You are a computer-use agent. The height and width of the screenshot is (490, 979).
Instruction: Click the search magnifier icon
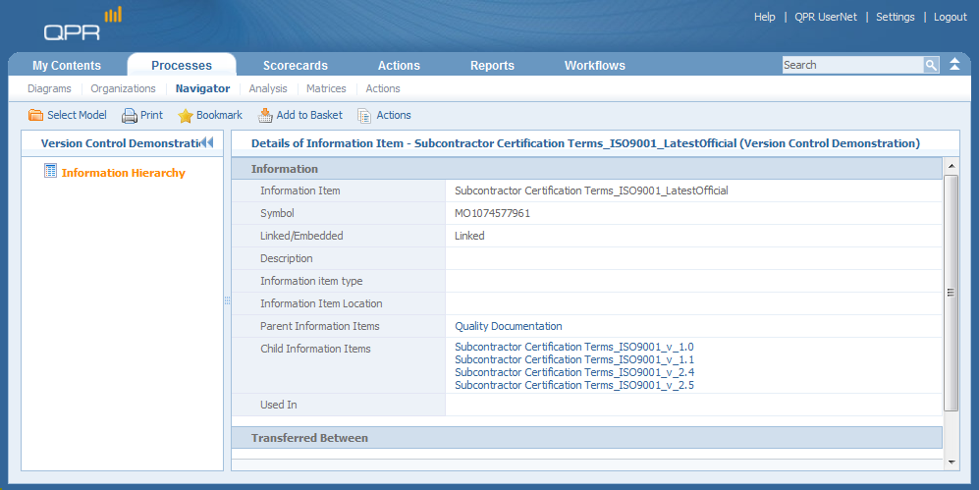coord(931,65)
